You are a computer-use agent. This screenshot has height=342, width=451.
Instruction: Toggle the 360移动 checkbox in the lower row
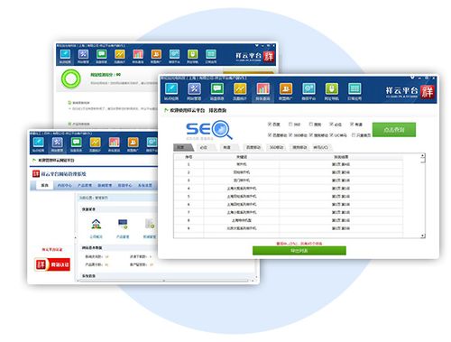point(290,135)
